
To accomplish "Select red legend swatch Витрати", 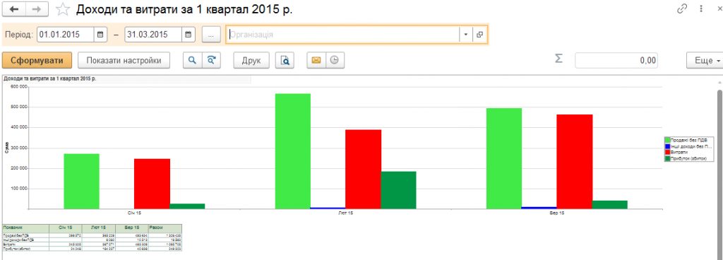I will click(667, 152).
